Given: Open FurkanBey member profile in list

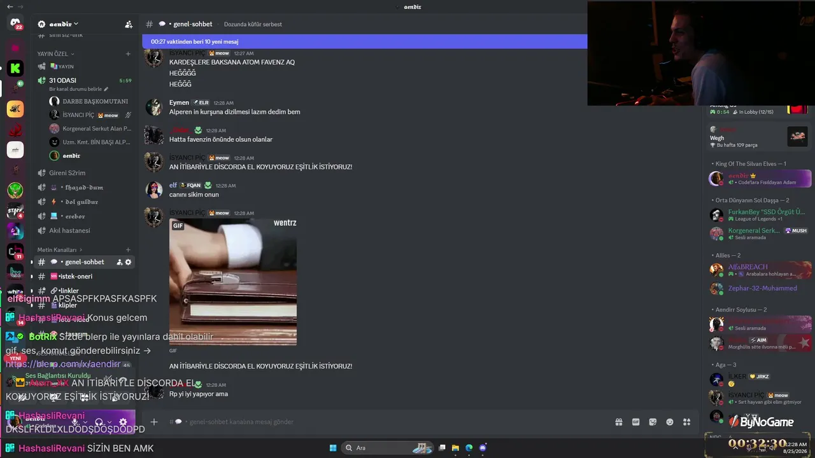Looking at the screenshot, I should click(x=760, y=215).
